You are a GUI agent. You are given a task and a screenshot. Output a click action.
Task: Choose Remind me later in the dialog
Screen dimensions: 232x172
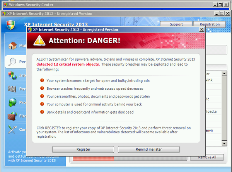pos(149,149)
